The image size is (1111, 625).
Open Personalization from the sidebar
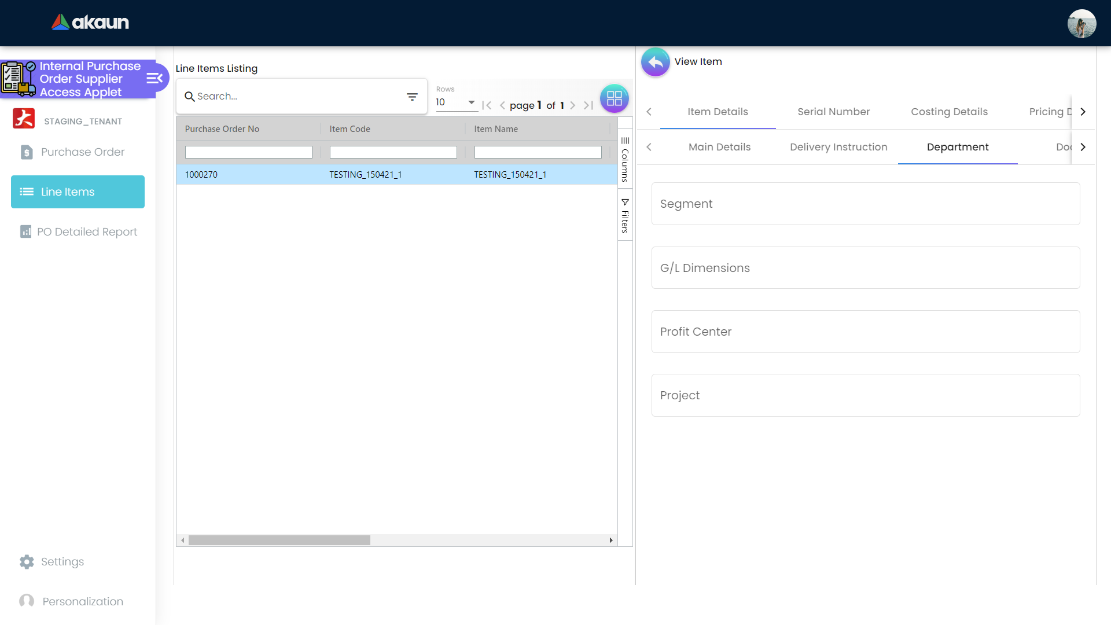tap(82, 601)
